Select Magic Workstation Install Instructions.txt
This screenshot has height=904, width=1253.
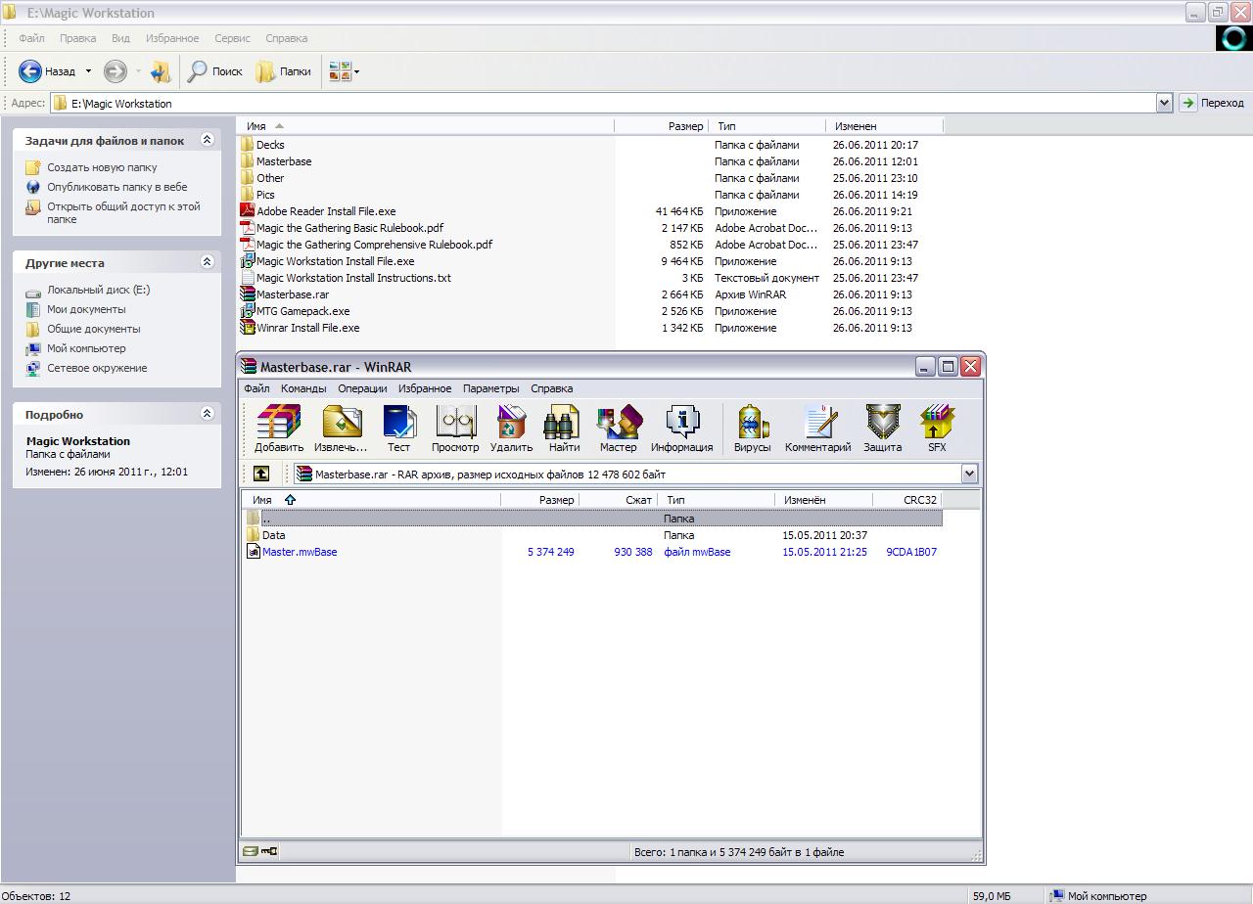click(x=346, y=278)
